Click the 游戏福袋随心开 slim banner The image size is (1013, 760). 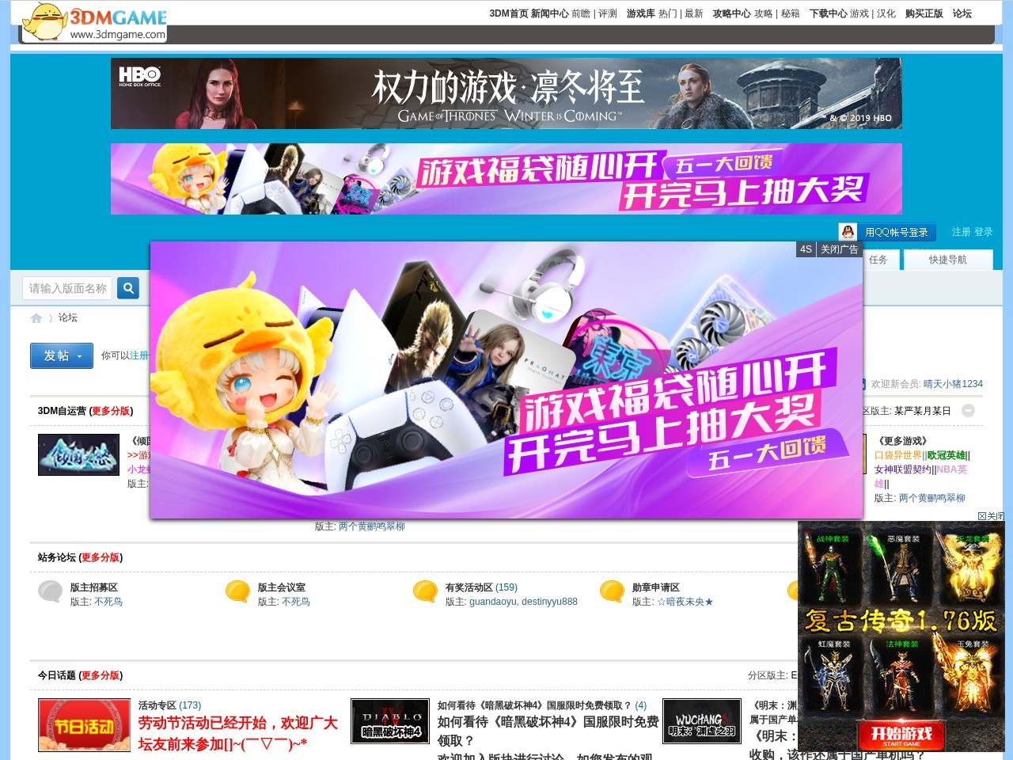506,179
